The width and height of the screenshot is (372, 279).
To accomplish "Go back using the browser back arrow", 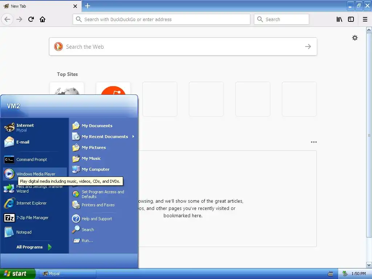I will (x=7, y=19).
